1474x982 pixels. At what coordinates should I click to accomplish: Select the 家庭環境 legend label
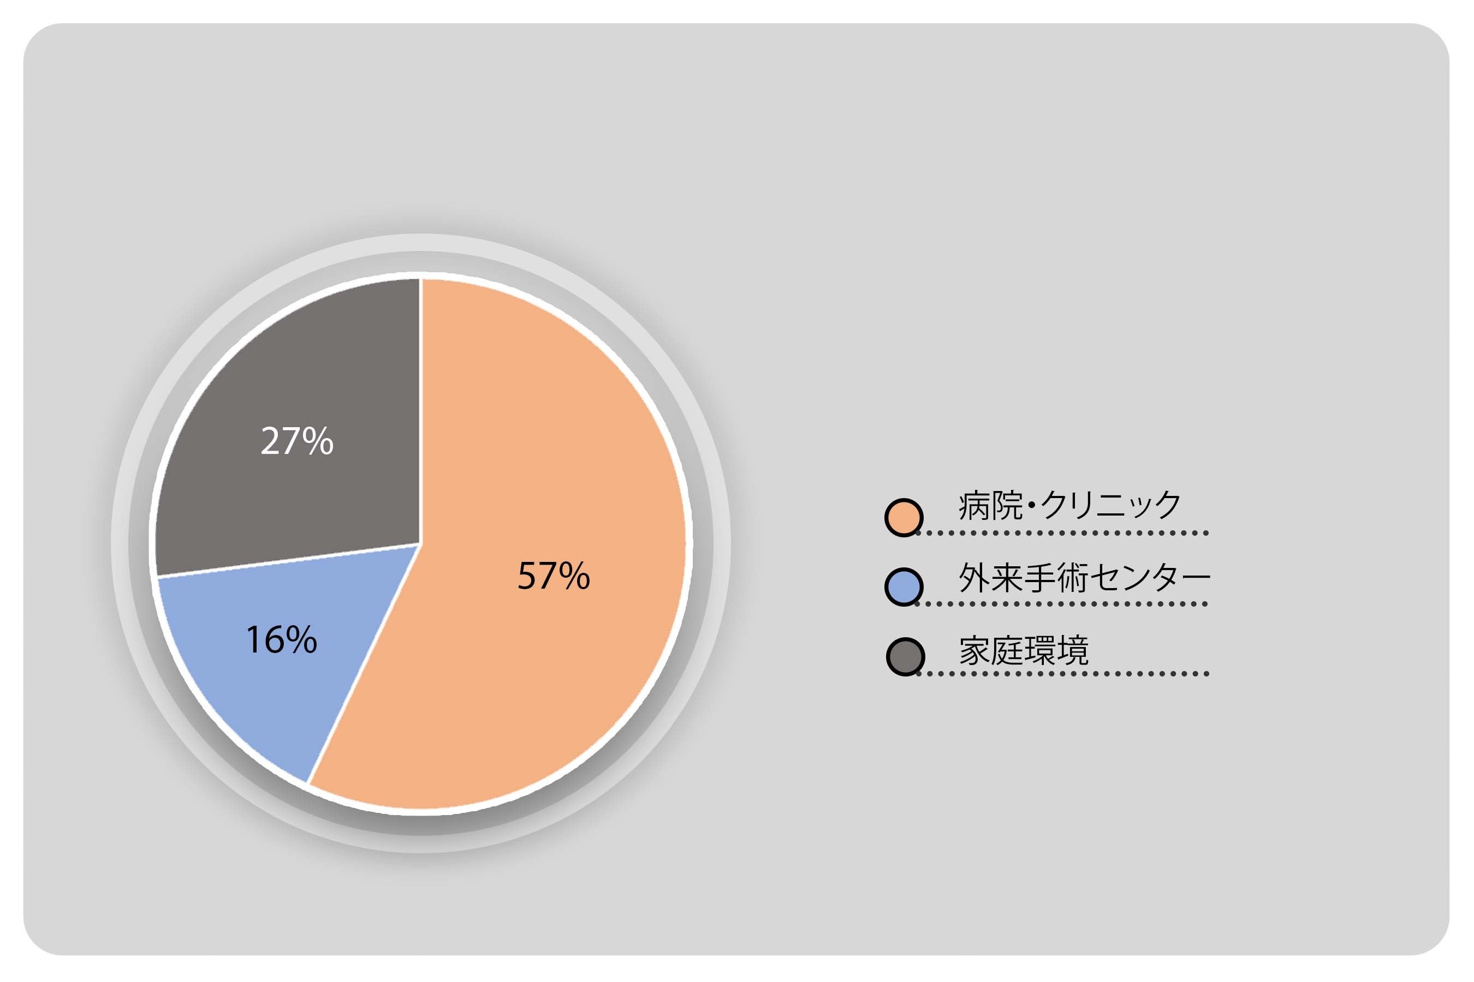tap(1024, 651)
